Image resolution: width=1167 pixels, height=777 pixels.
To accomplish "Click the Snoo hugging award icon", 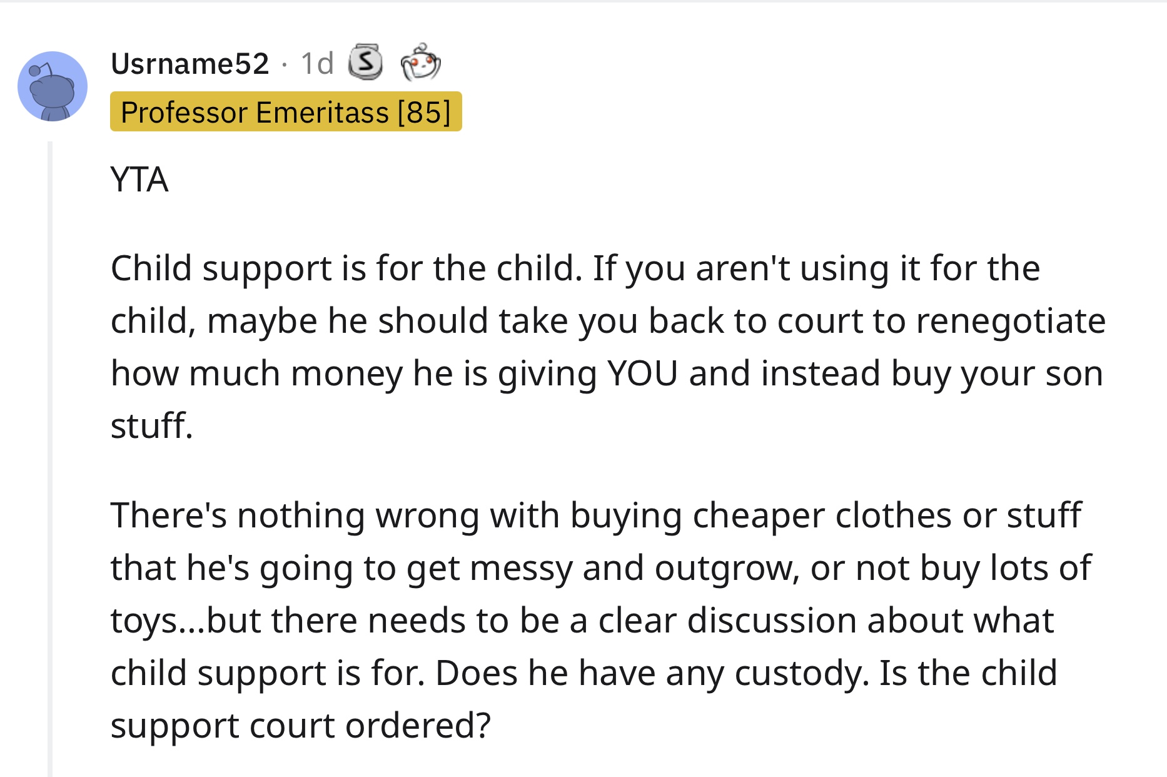I will [420, 62].
